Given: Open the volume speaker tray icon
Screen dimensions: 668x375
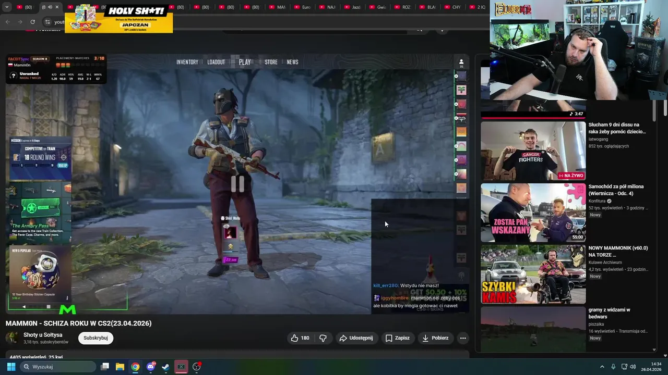Looking at the screenshot, I should [x=633, y=367].
